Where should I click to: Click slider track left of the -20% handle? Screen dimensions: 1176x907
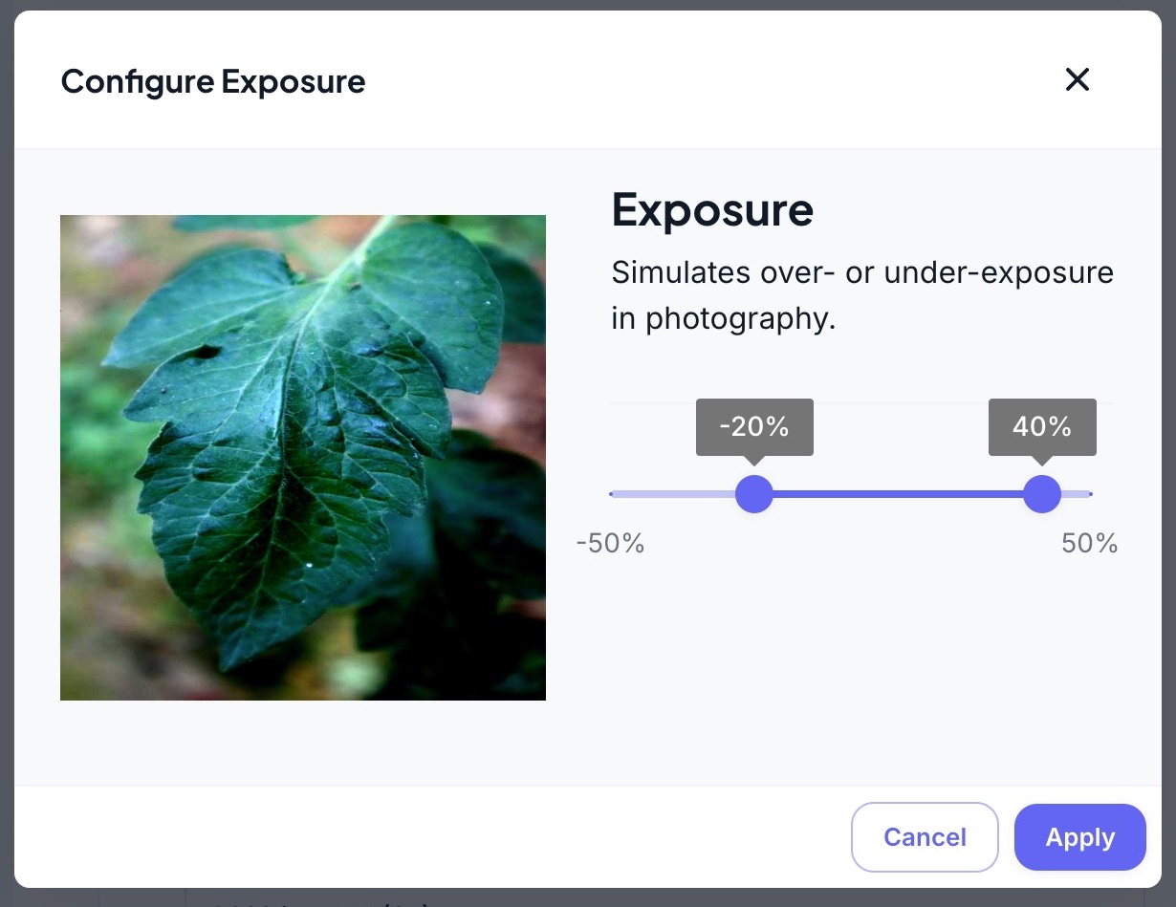pyautogui.click(x=673, y=494)
